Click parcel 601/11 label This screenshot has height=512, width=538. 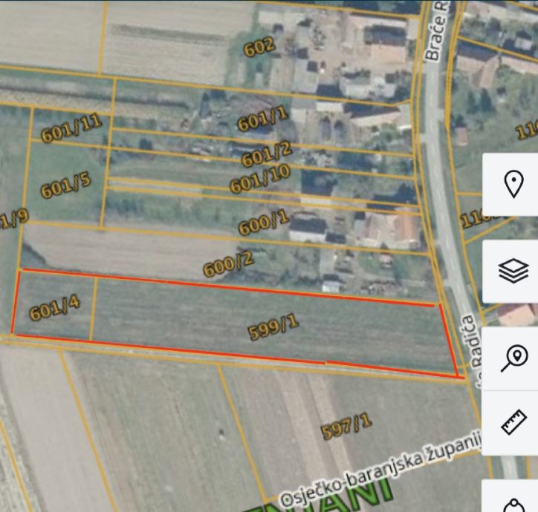[x=72, y=128]
